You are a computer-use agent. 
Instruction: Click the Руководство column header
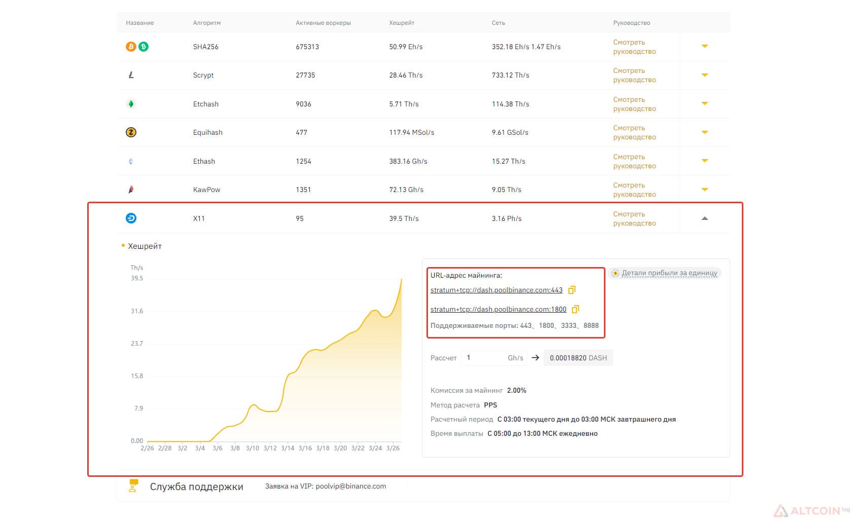[x=631, y=23]
